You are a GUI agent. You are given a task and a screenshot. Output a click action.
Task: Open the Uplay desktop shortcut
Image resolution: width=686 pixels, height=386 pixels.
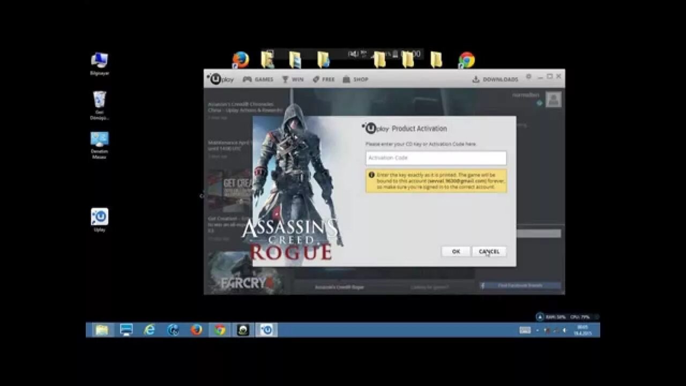click(99, 220)
